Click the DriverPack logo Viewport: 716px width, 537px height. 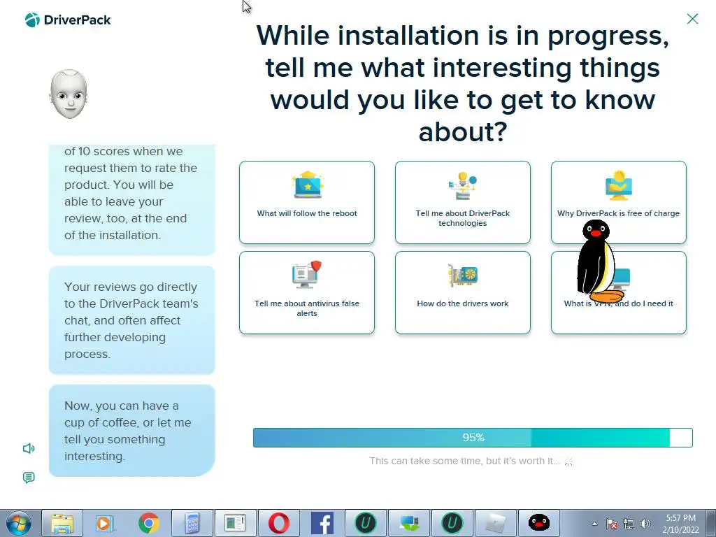(x=68, y=20)
